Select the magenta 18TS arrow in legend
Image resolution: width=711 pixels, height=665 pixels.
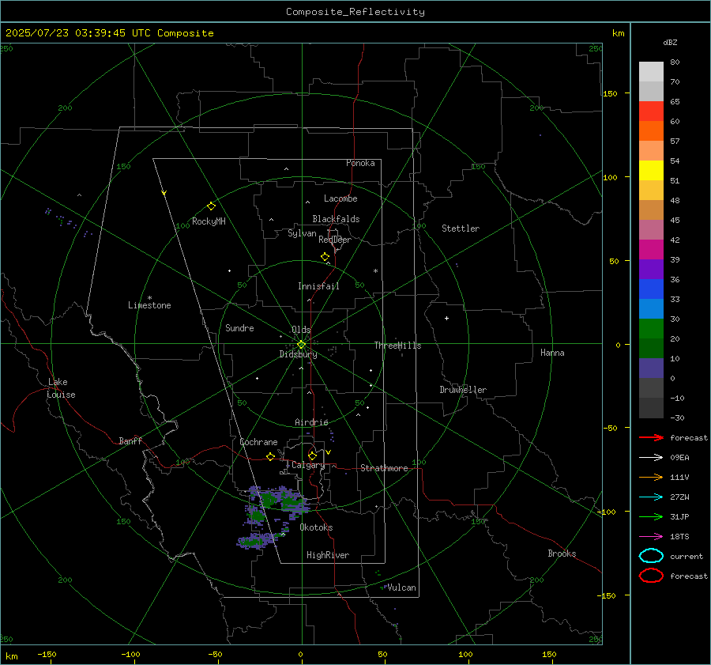[651, 537]
